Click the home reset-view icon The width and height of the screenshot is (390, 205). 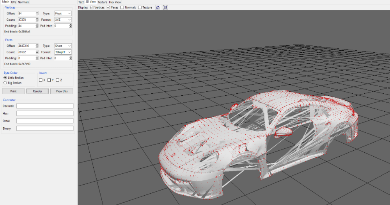158,7
